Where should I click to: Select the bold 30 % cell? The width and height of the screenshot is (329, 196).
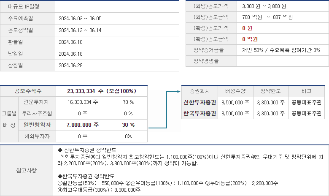click(x=128, y=125)
